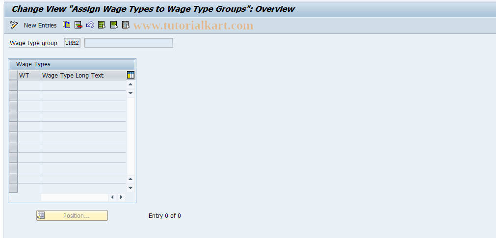
Task: Click the top scroll-up arrow of the table
Action: pyautogui.click(x=131, y=84)
